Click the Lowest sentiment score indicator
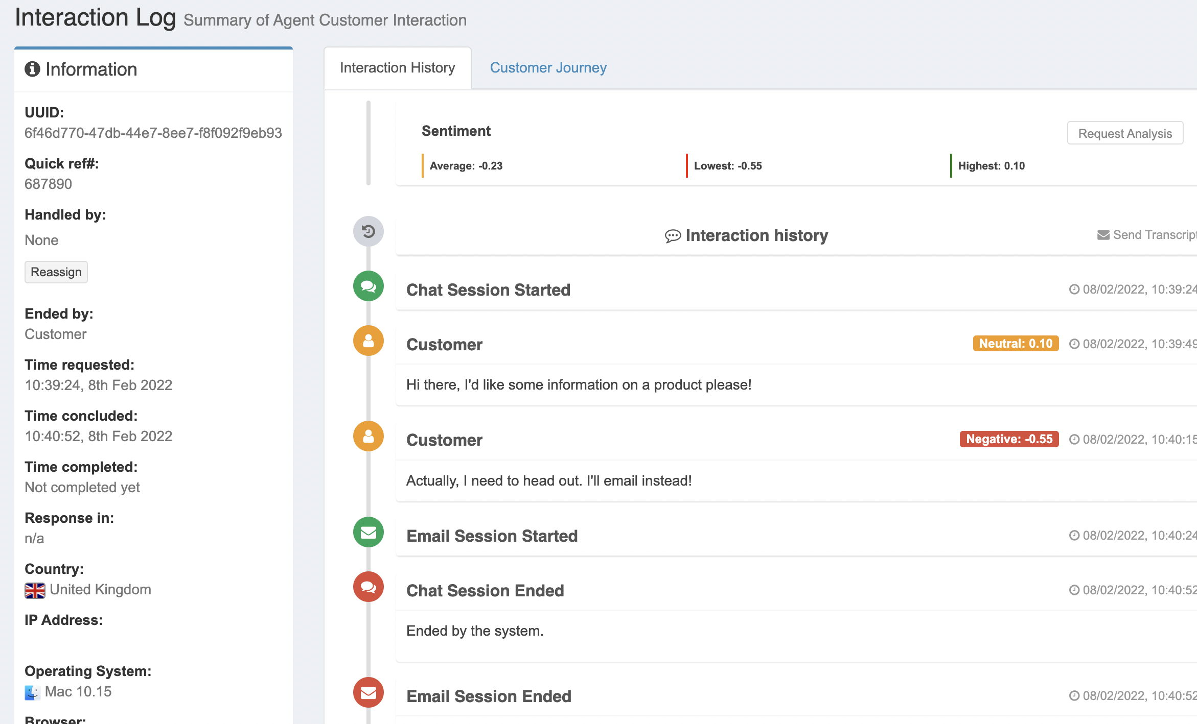 click(728, 166)
